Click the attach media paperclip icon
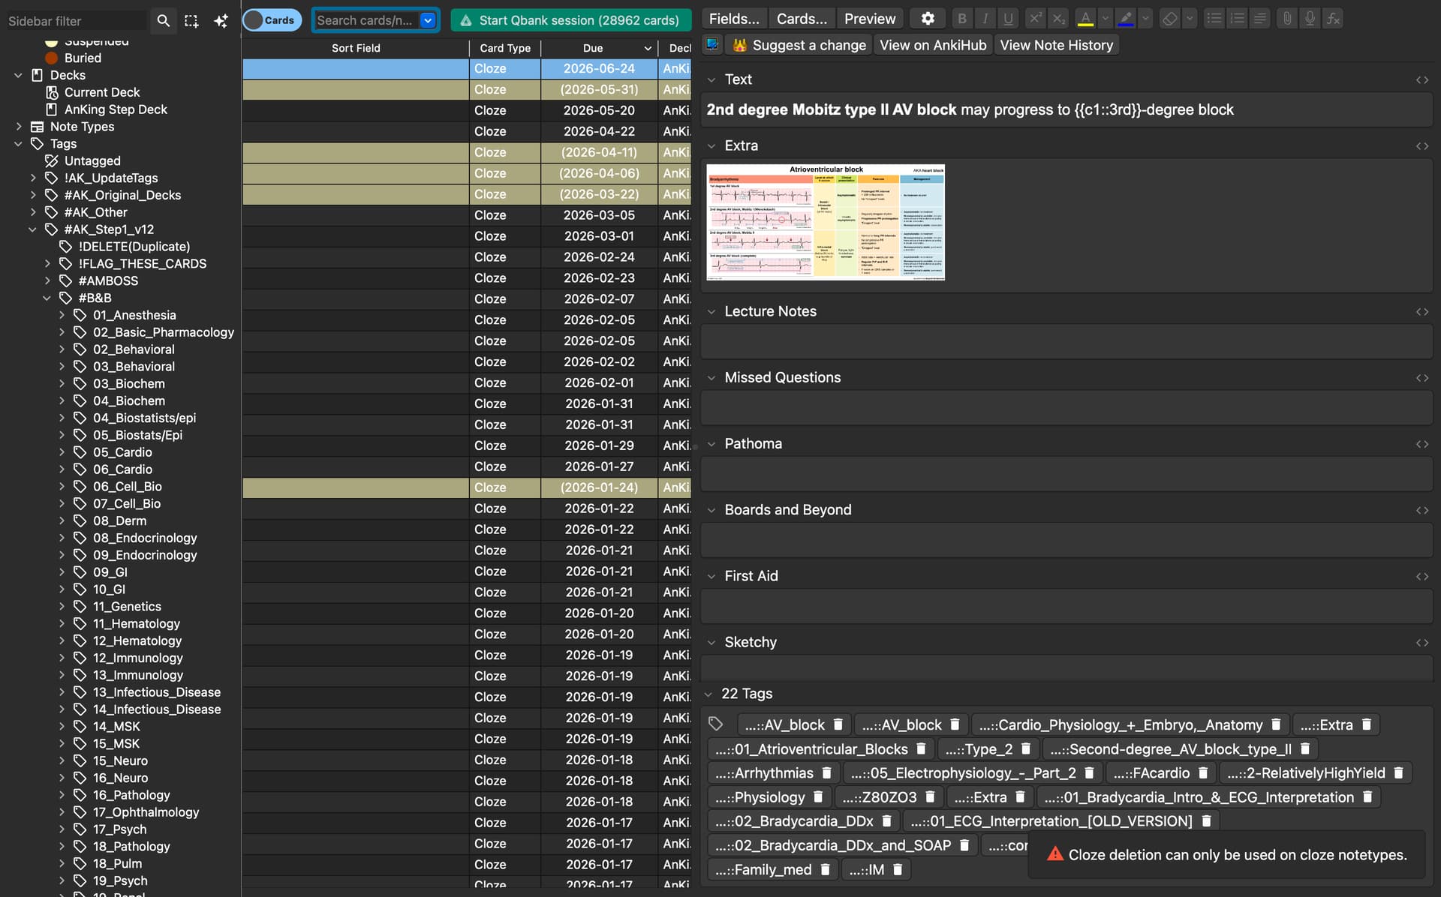The height and width of the screenshot is (897, 1441). click(1286, 19)
